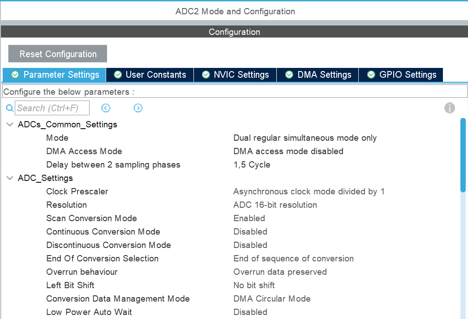
Task: Click the search magnifier icon
Action: coord(9,108)
